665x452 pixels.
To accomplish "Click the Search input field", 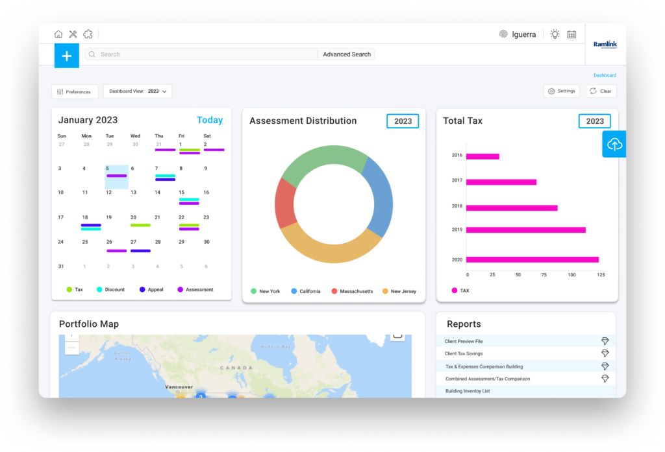I will click(x=201, y=54).
